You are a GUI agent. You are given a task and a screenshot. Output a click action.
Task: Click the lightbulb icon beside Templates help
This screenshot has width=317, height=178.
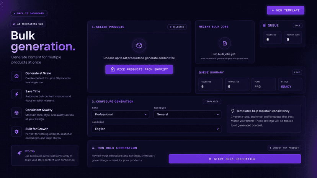232,111
